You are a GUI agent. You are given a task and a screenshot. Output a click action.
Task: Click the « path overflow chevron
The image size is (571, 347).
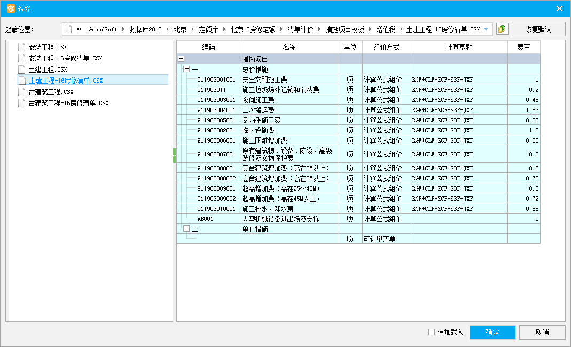[x=79, y=29]
